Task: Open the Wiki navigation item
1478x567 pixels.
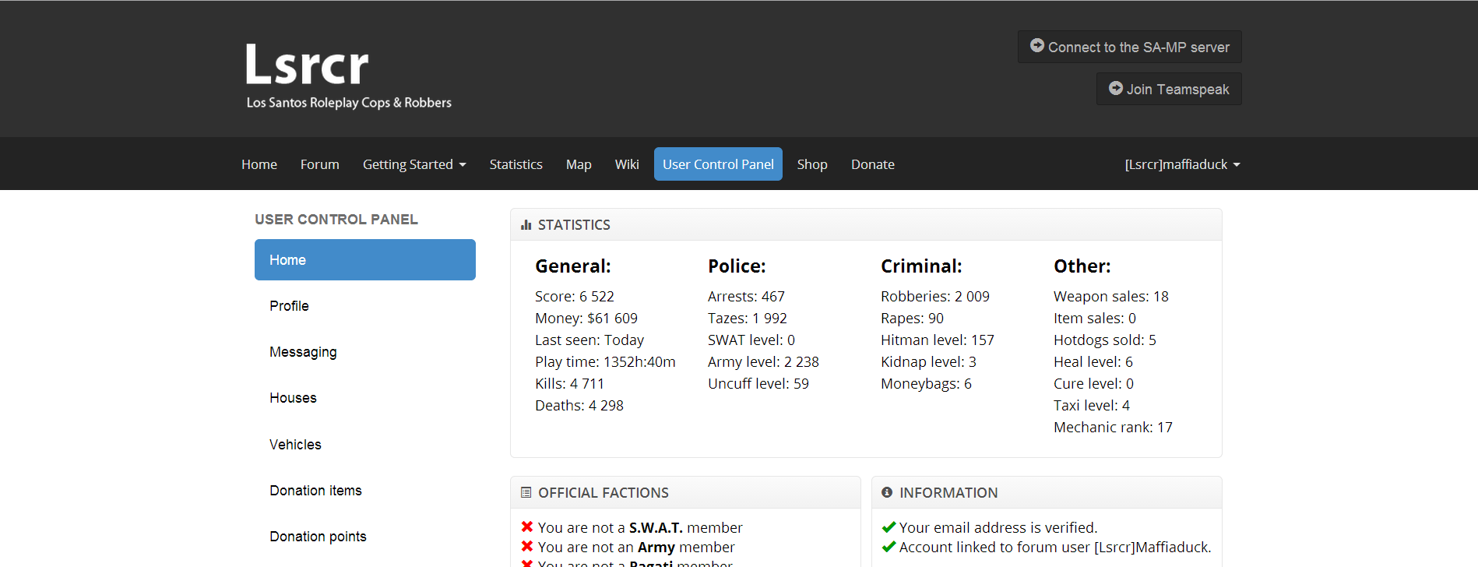Action: tap(627, 164)
